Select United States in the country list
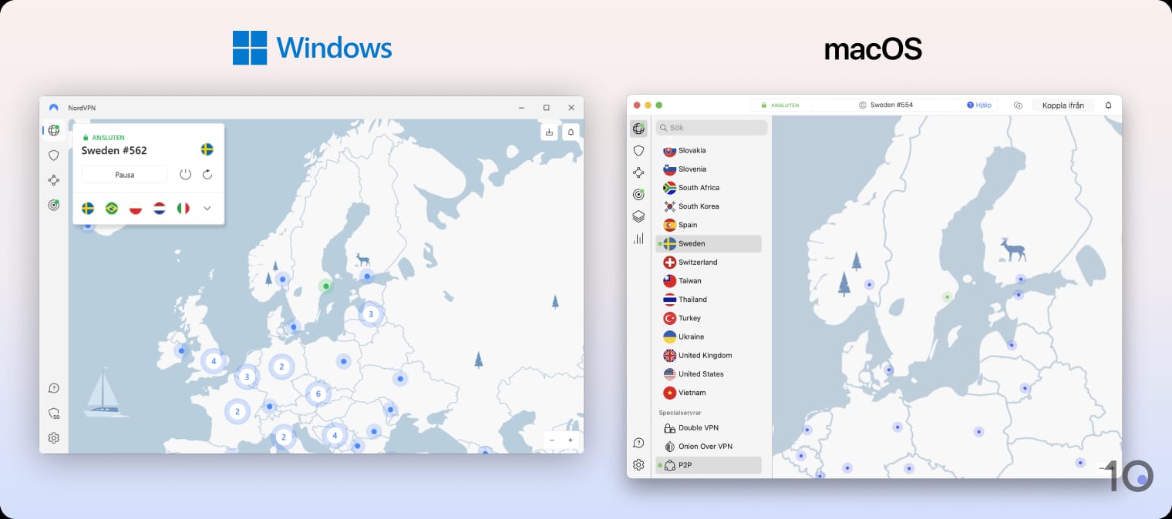 (709, 374)
